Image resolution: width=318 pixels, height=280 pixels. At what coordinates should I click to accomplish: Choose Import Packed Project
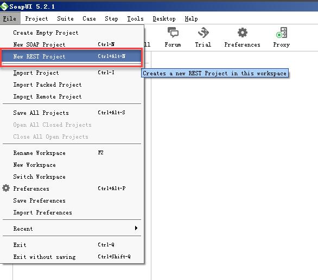point(72,84)
